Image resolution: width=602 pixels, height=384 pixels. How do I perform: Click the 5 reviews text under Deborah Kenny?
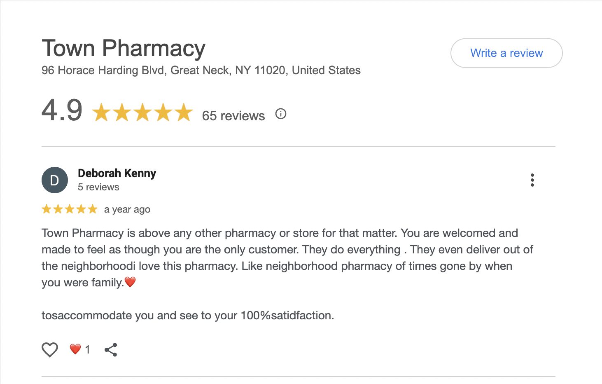coord(98,187)
